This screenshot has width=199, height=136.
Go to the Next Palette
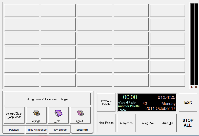[106, 123]
